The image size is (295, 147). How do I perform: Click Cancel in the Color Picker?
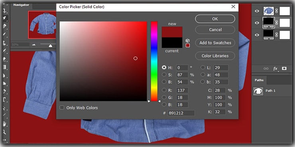pyautogui.click(x=215, y=30)
